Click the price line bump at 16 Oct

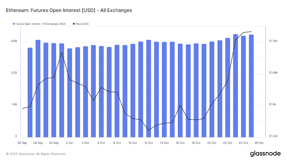coord(180,105)
